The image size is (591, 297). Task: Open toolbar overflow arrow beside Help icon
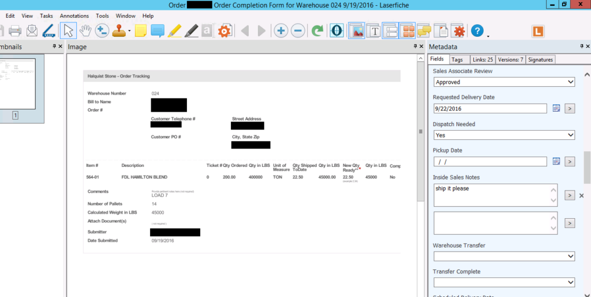coord(488,36)
